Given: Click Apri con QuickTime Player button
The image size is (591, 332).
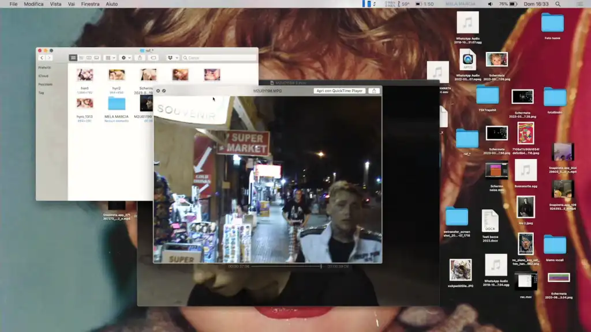Looking at the screenshot, I should [339, 90].
